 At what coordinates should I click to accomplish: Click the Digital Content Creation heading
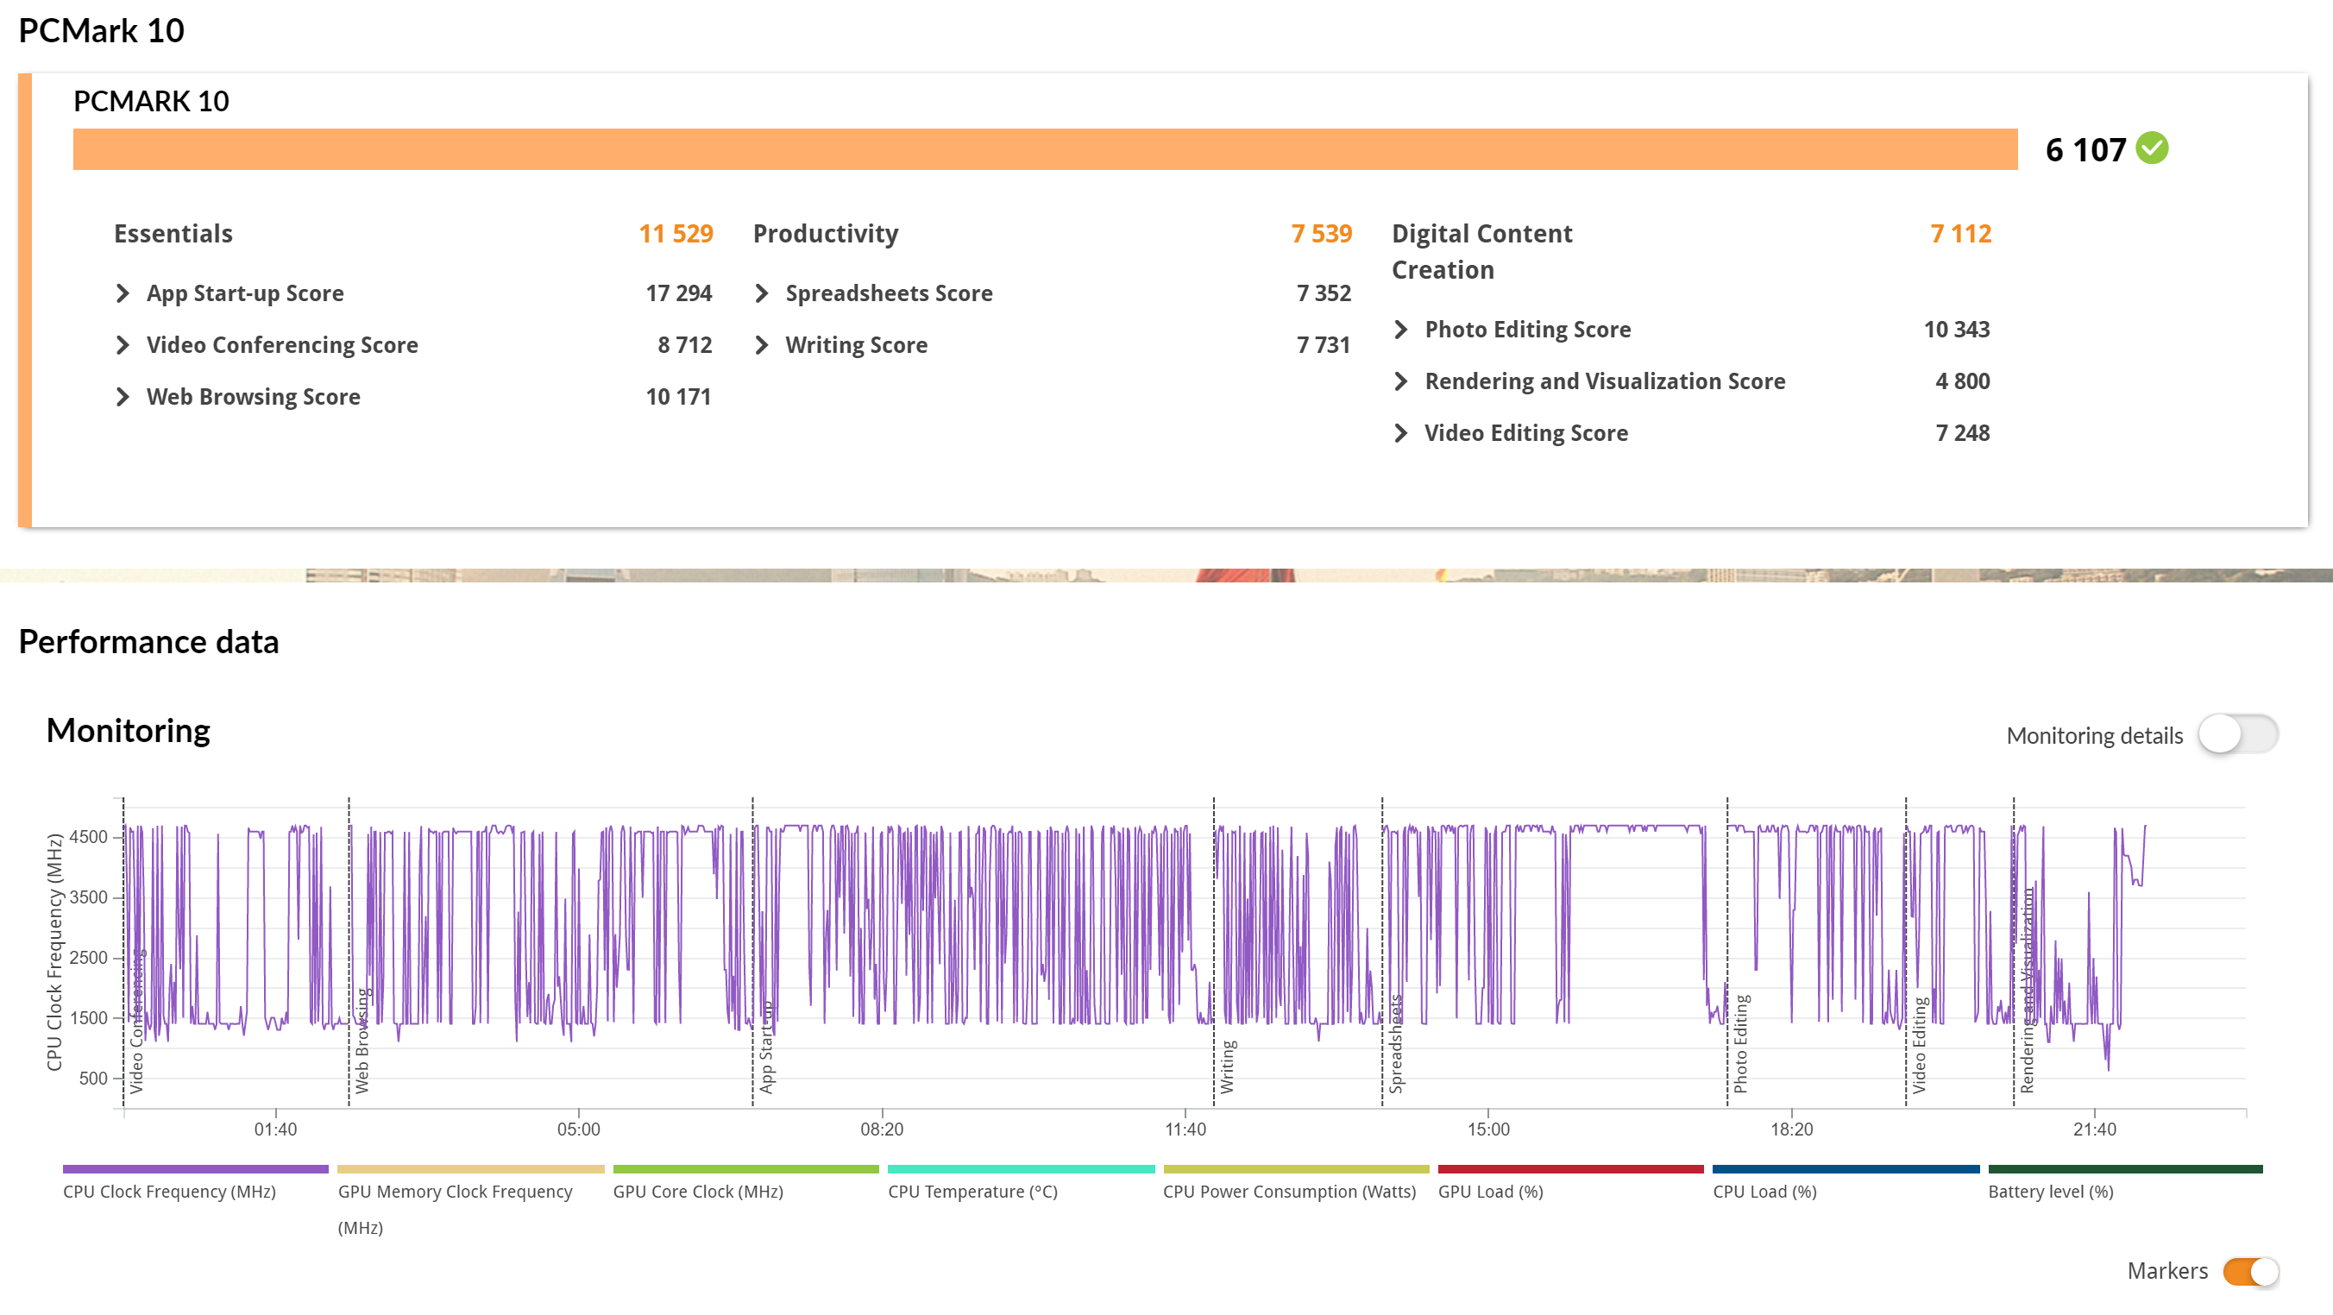pos(1482,252)
